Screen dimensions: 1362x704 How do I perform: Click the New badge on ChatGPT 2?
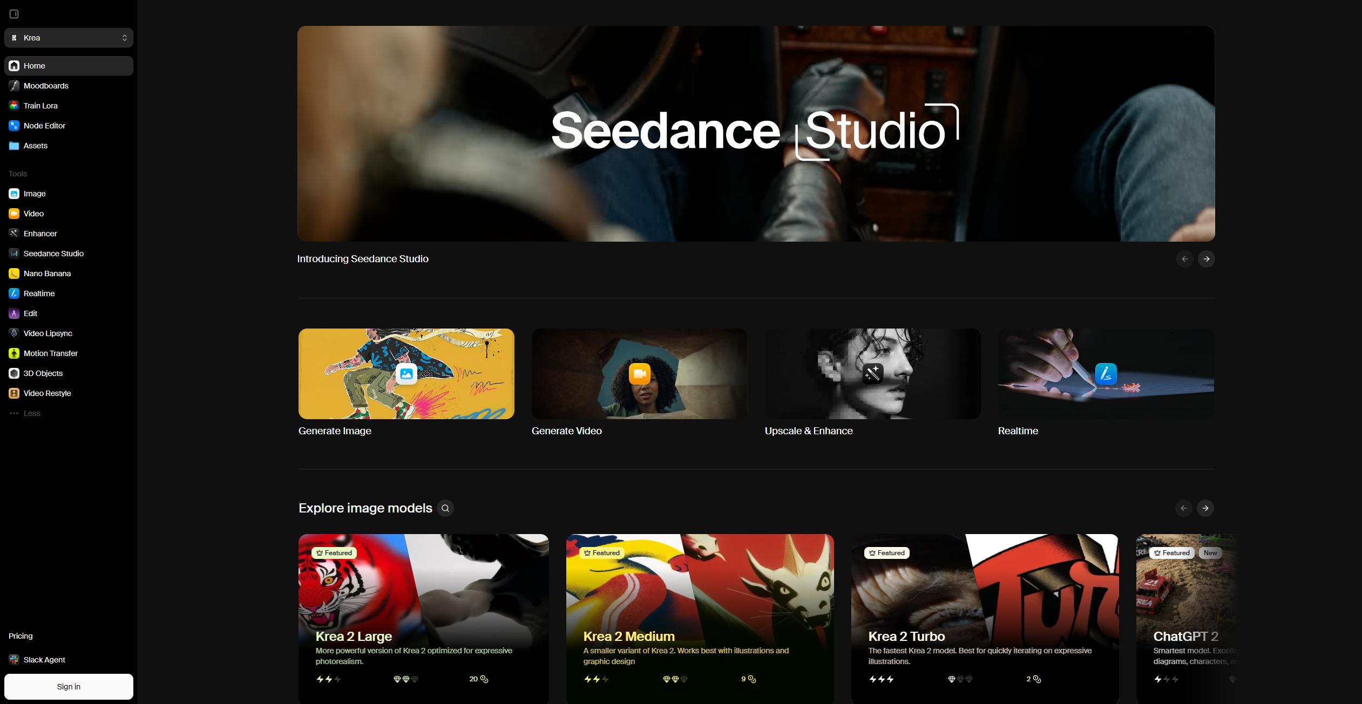1210,553
